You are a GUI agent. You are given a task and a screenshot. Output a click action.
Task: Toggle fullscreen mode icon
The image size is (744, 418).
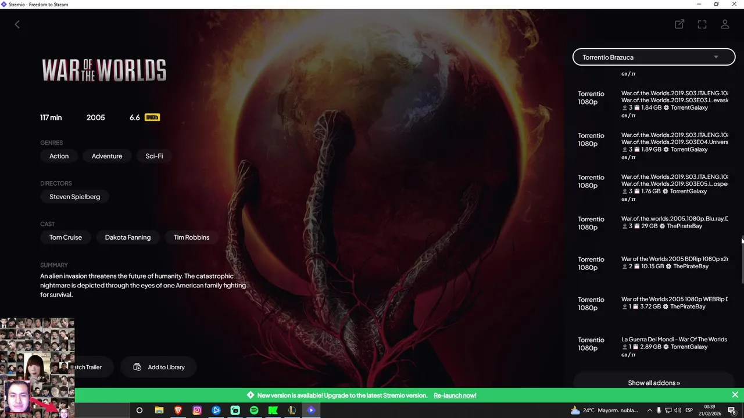(702, 24)
